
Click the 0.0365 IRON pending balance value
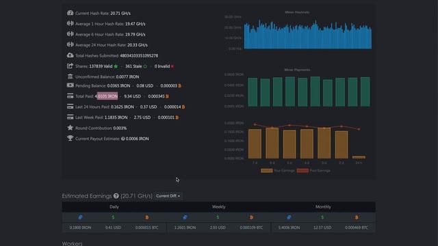click(118, 85)
